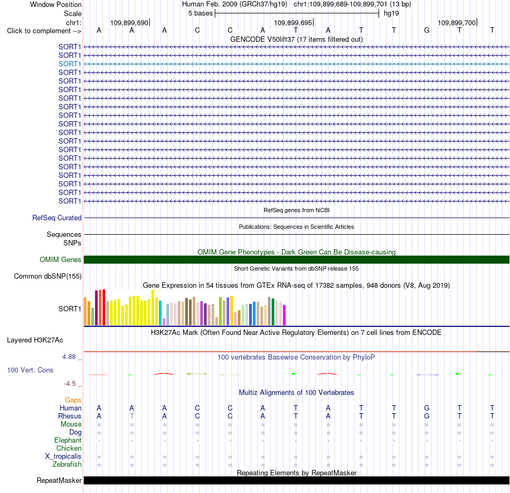This screenshot has height=493, width=510.
Task: Click the RepeatMasker track label
Action: pos(59,480)
